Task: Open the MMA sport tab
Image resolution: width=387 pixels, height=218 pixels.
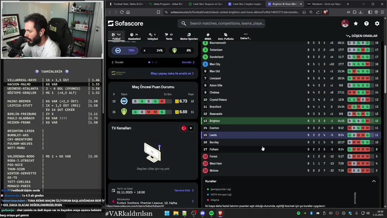Action: [x=208, y=37]
